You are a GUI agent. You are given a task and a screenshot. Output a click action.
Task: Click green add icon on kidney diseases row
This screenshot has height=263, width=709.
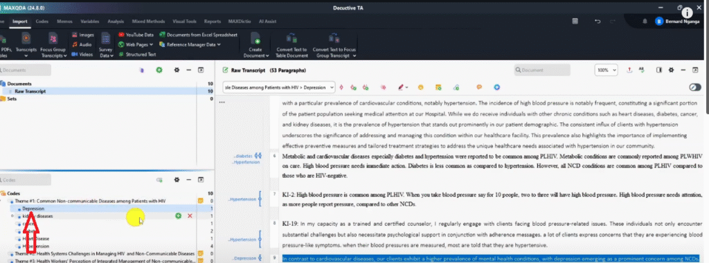pos(178,216)
